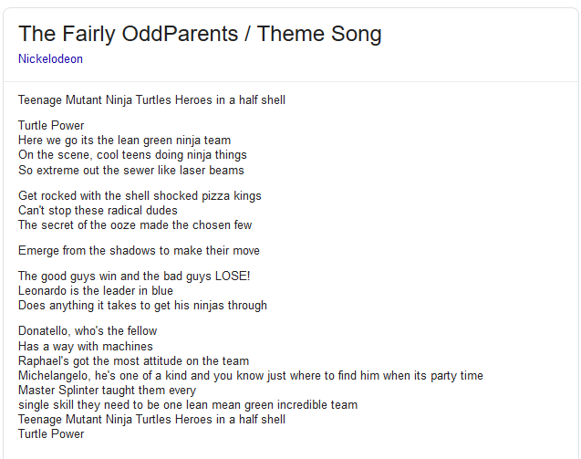Click 'Emerge from the shadows' lyric line

click(x=139, y=251)
